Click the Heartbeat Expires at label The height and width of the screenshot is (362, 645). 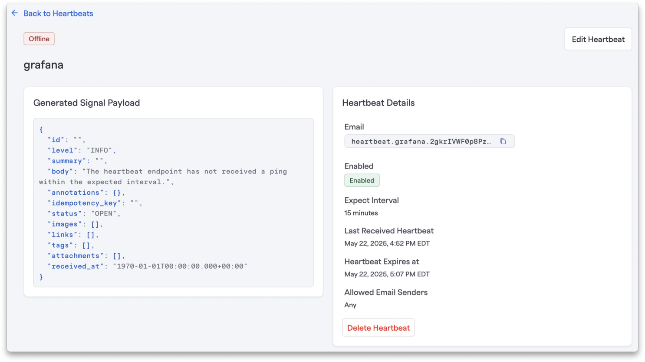point(382,262)
